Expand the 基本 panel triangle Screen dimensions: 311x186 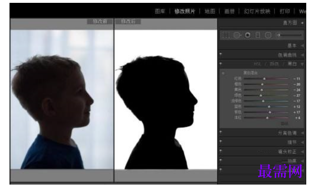(x=302, y=46)
